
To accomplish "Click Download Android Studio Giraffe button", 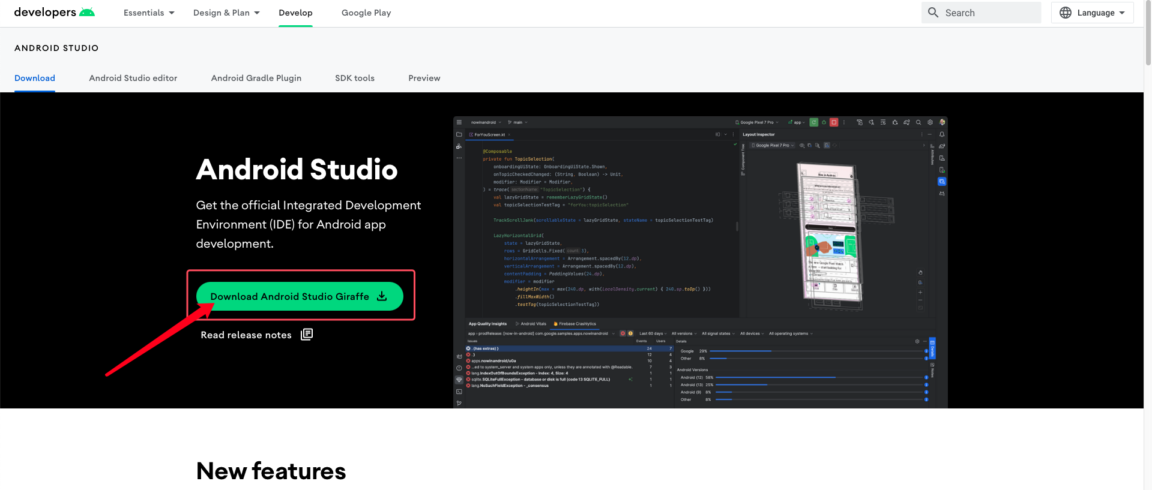I will 300,296.
